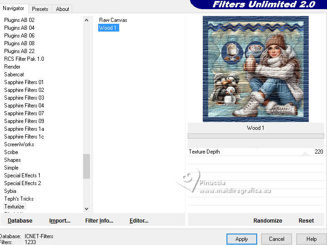Click the Texture Depth value 220
The height and width of the screenshot is (245, 327).
[319, 152]
